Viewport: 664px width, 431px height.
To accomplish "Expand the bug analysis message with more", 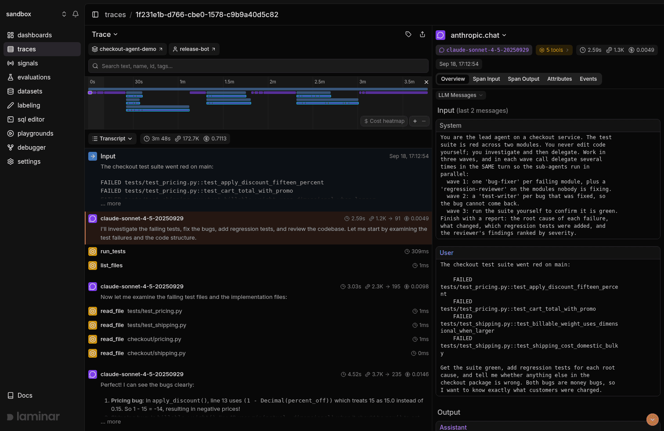I will pos(111,422).
